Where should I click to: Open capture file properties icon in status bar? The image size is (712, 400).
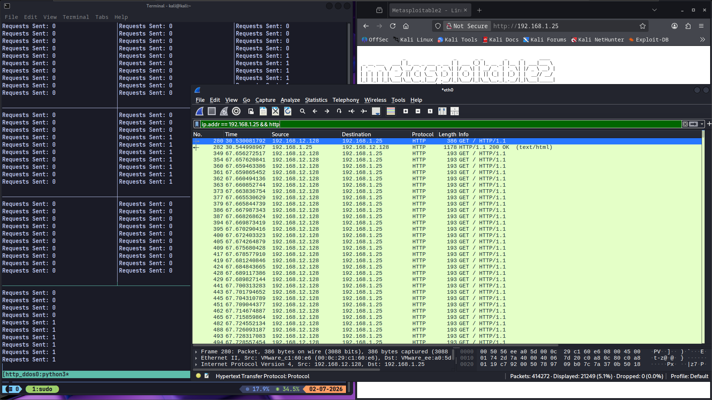tap(207, 376)
